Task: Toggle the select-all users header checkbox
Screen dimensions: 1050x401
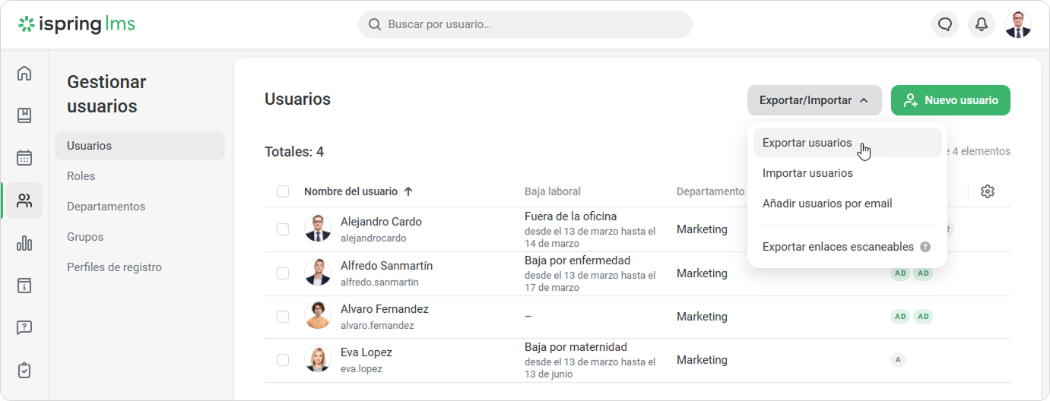Action: click(x=283, y=191)
